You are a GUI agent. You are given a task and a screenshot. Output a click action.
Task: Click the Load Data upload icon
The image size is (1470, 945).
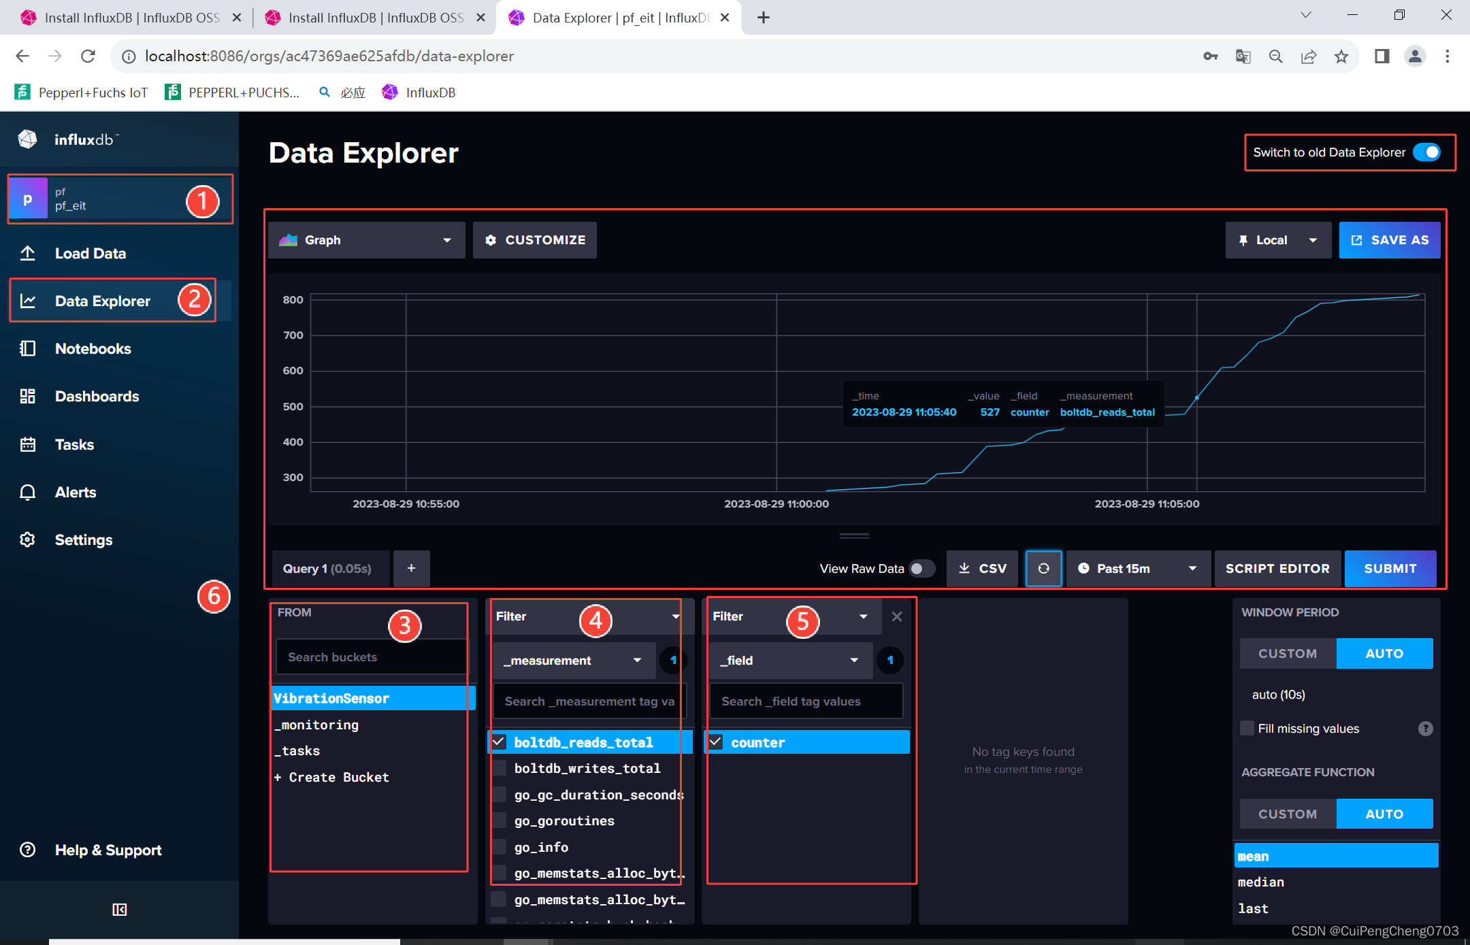click(28, 253)
